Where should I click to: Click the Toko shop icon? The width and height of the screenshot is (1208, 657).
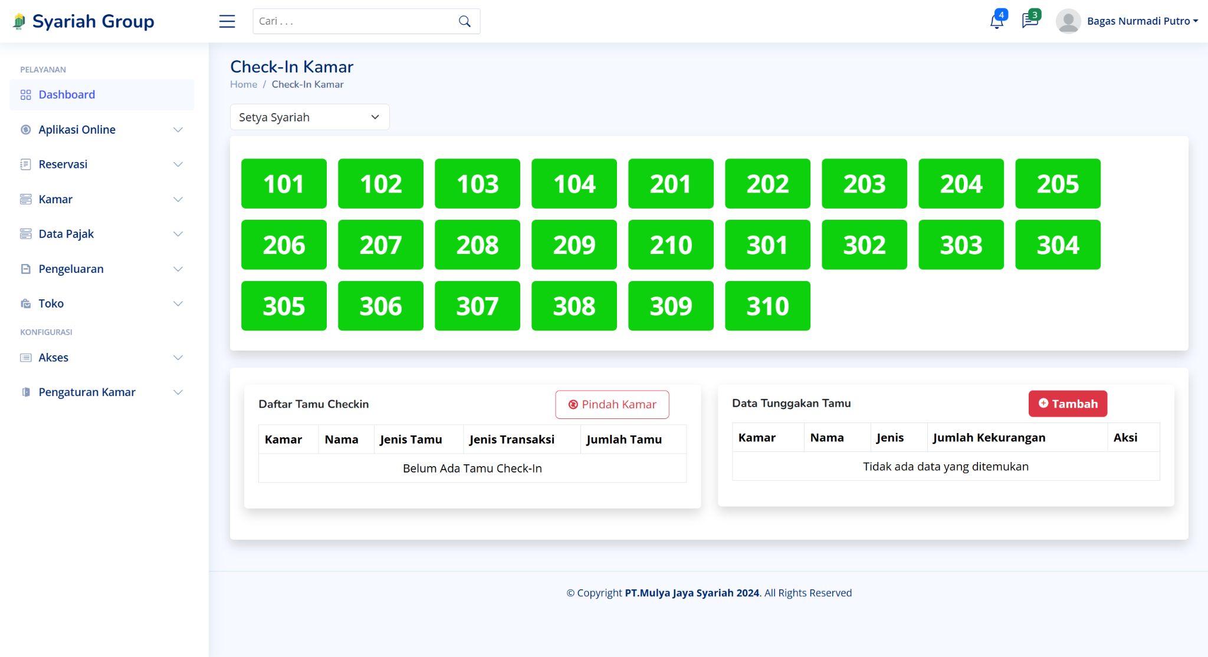(25, 303)
